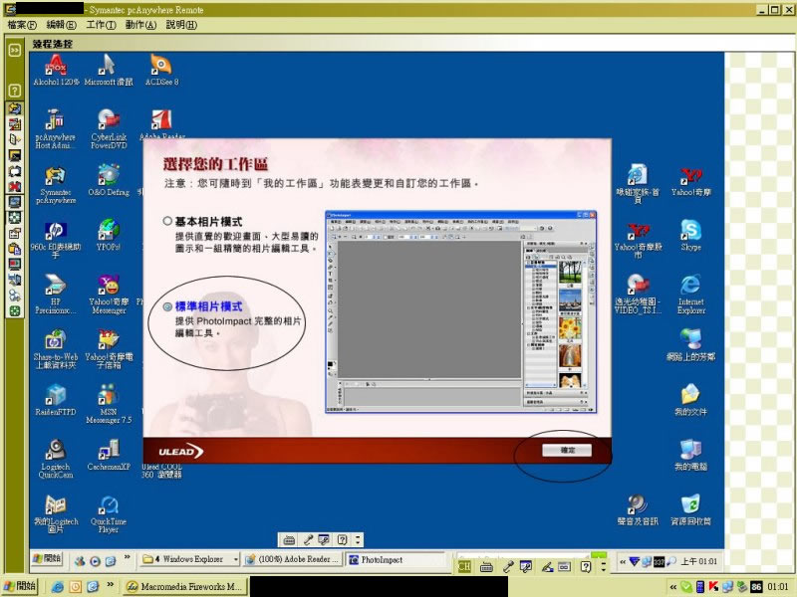The width and height of the screenshot is (797, 597).
Task: Open the 我的電腦 desktop icon
Action: 690,455
